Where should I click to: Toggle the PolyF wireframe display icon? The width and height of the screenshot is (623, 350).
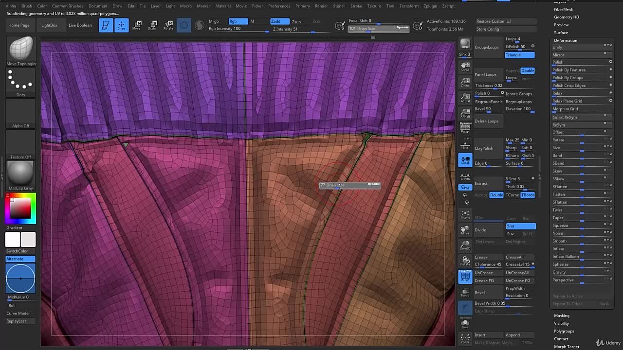(x=465, y=277)
